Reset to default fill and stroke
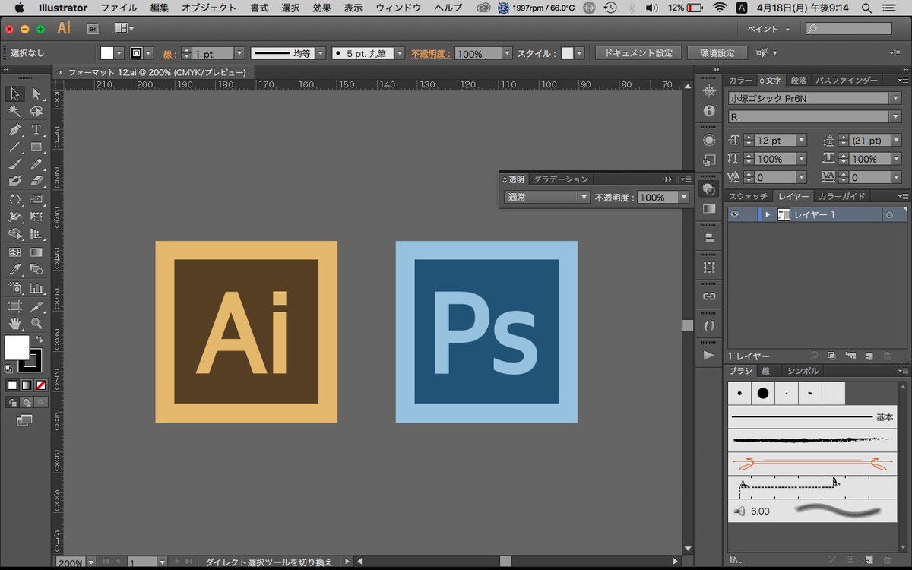912x570 pixels. pyautogui.click(x=8, y=369)
